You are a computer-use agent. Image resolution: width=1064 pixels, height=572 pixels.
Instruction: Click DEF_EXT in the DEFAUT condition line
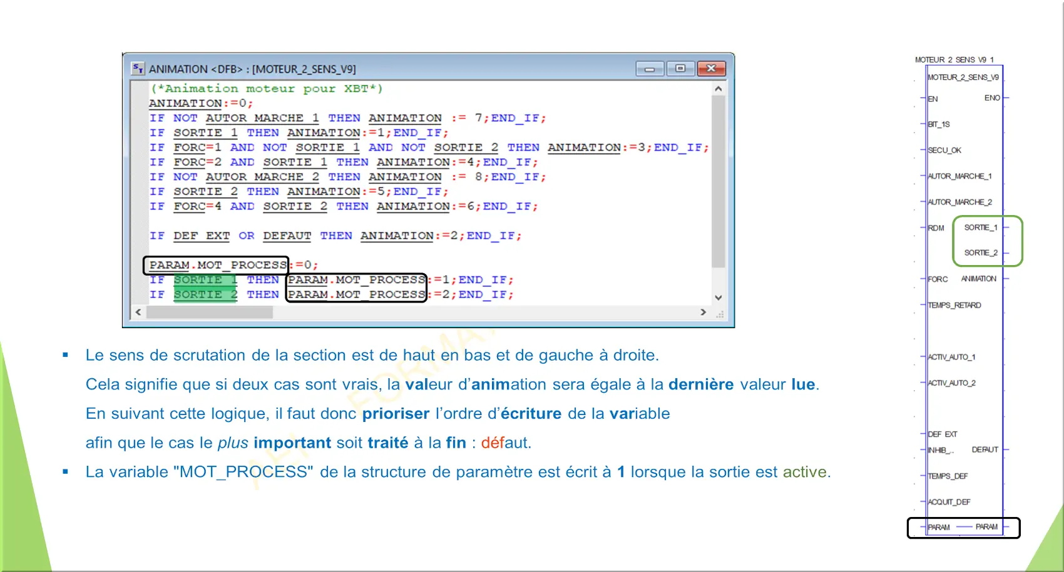click(202, 236)
